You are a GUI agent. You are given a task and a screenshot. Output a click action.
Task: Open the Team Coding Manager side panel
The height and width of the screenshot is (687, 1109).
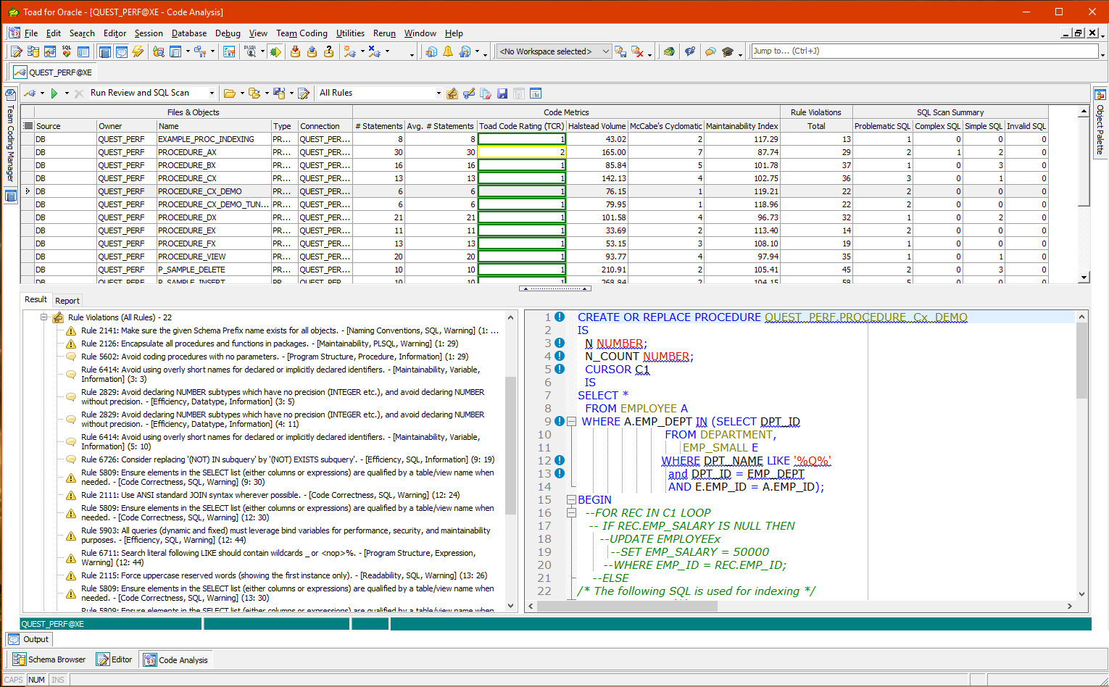coord(10,136)
